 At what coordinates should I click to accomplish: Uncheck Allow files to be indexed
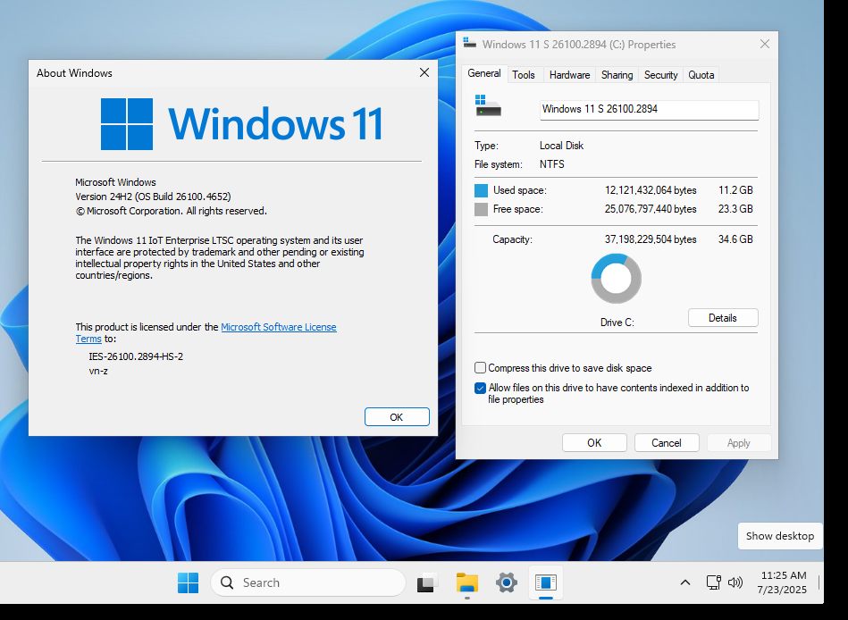tap(480, 388)
